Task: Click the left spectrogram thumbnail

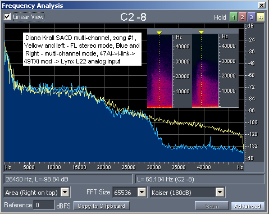Action: 159,71
